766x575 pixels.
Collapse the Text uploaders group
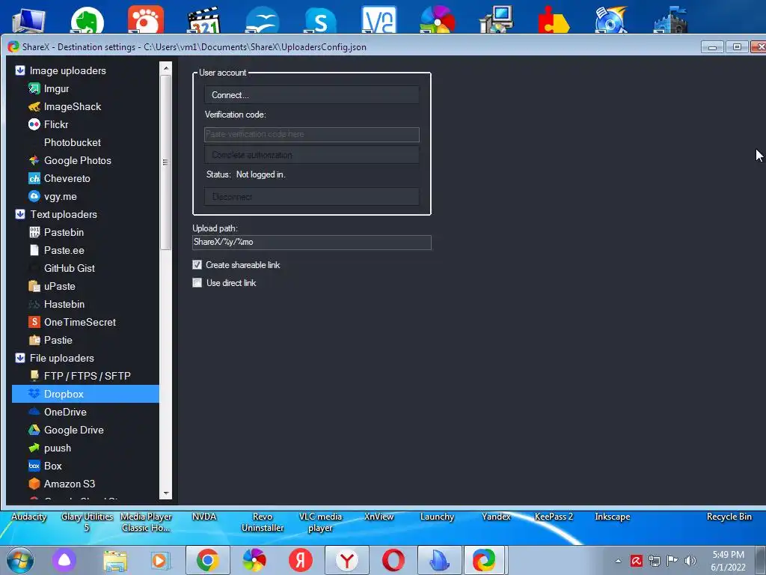coord(20,214)
